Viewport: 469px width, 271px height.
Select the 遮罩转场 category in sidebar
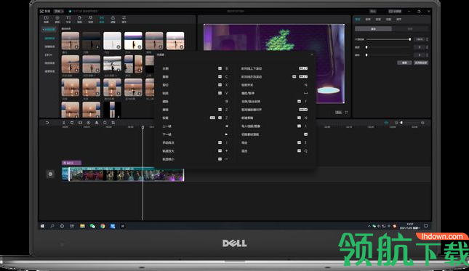coord(49,71)
